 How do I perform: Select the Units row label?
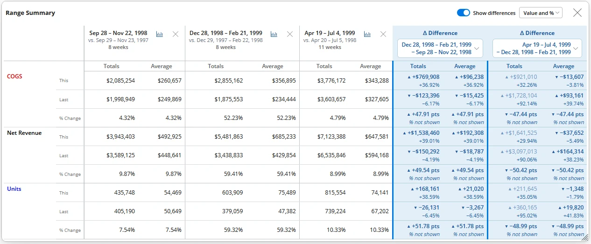tap(14, 189)
